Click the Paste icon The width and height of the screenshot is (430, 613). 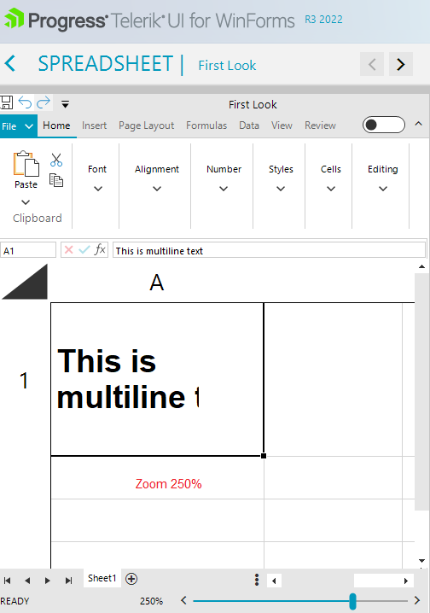click(26, 163)
